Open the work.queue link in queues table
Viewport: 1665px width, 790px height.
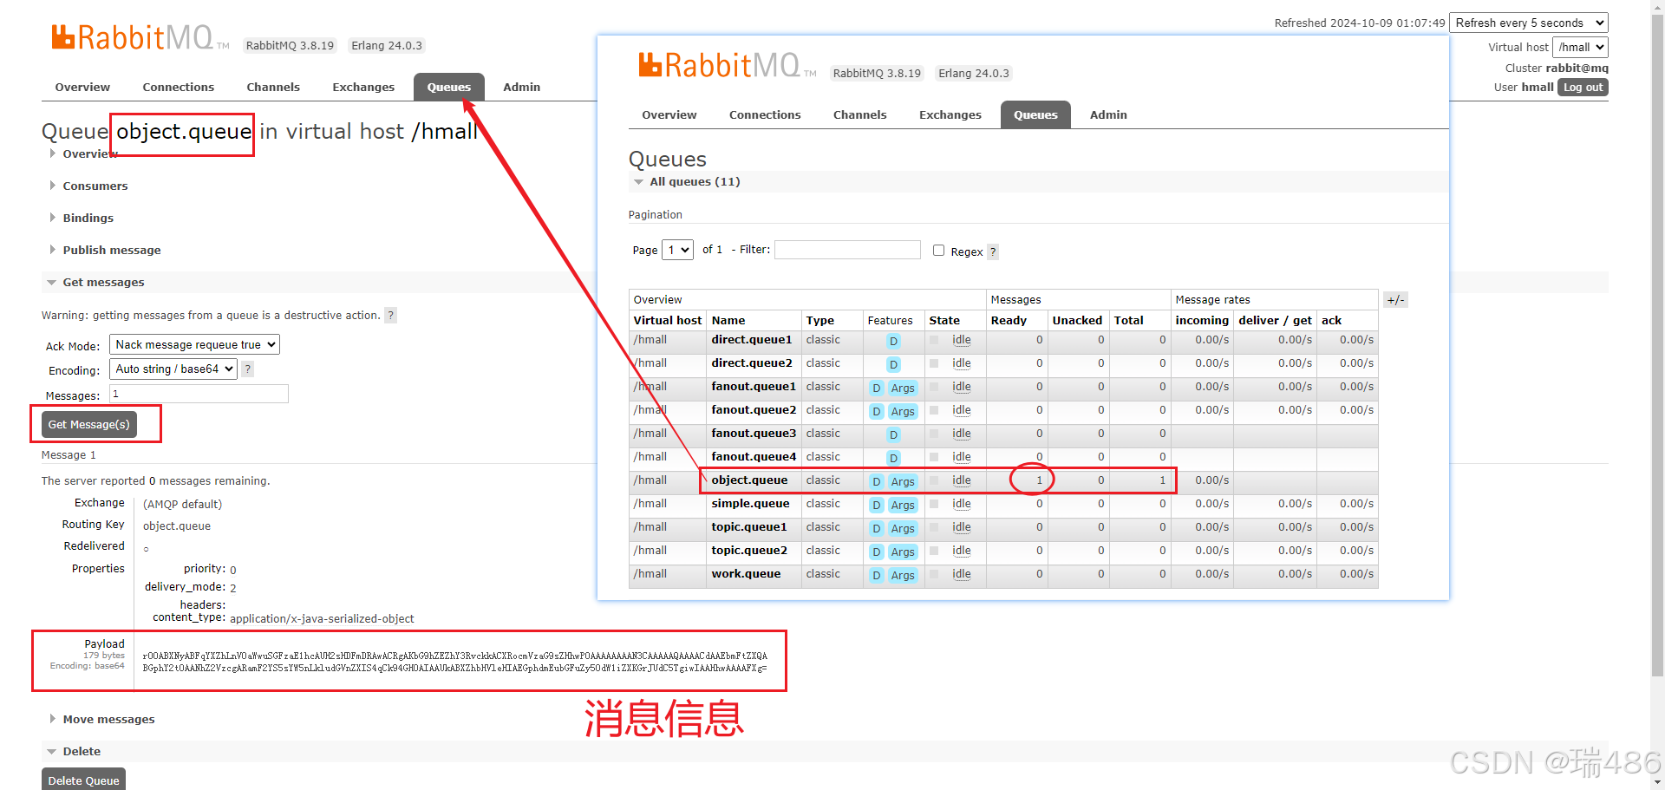(746, 574)
